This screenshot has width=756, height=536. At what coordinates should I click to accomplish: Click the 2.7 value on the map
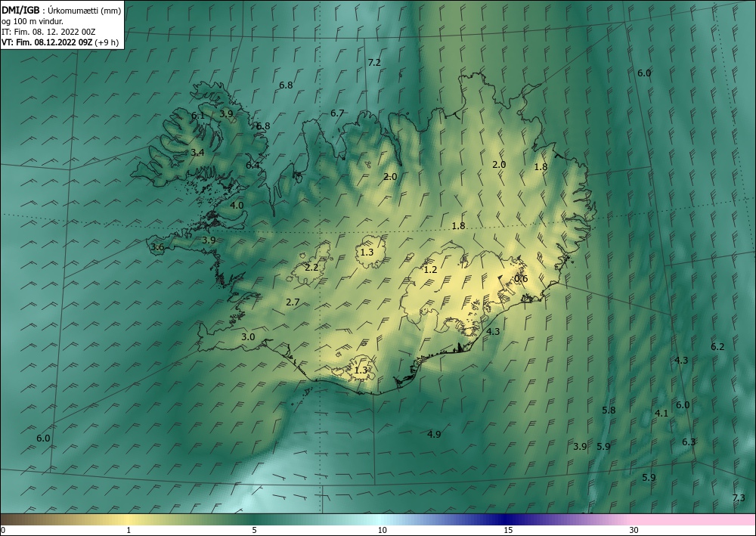coord(293,302)
